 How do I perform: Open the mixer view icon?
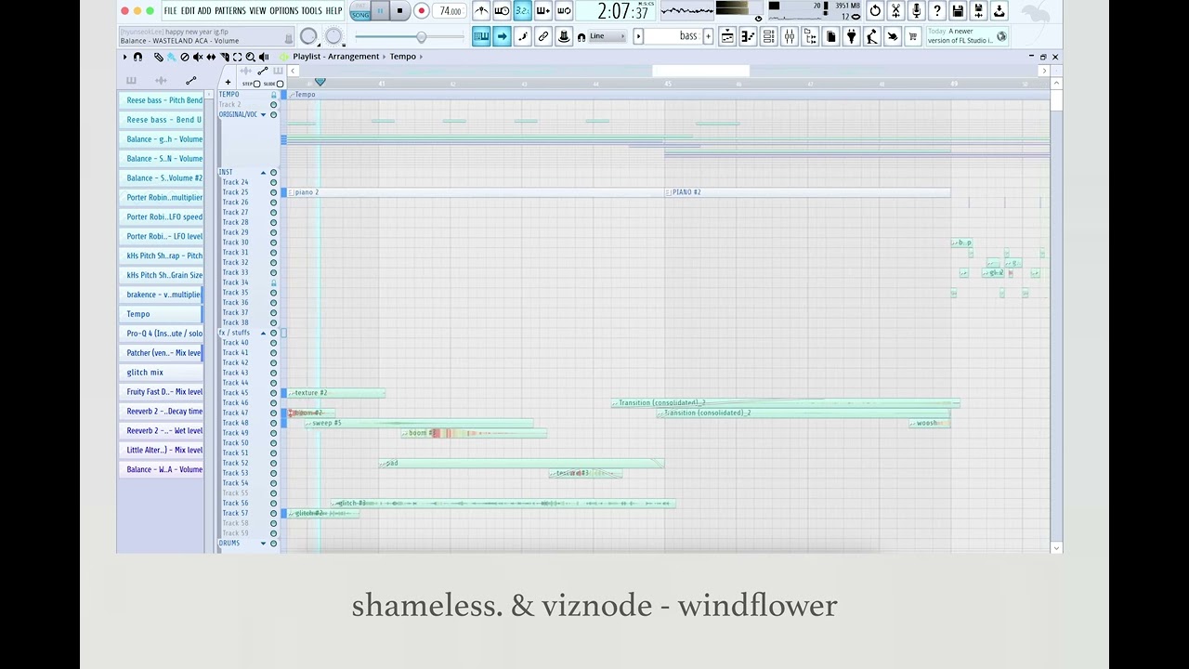pyautogui.click(x=789, y=36)
